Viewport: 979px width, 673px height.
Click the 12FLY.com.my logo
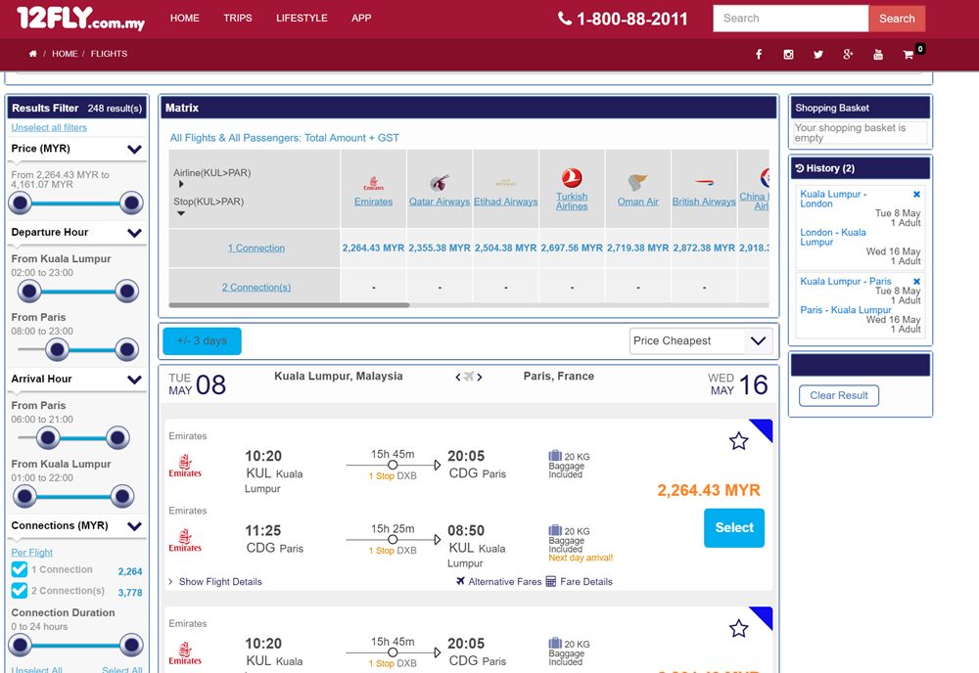pos(80,18)
